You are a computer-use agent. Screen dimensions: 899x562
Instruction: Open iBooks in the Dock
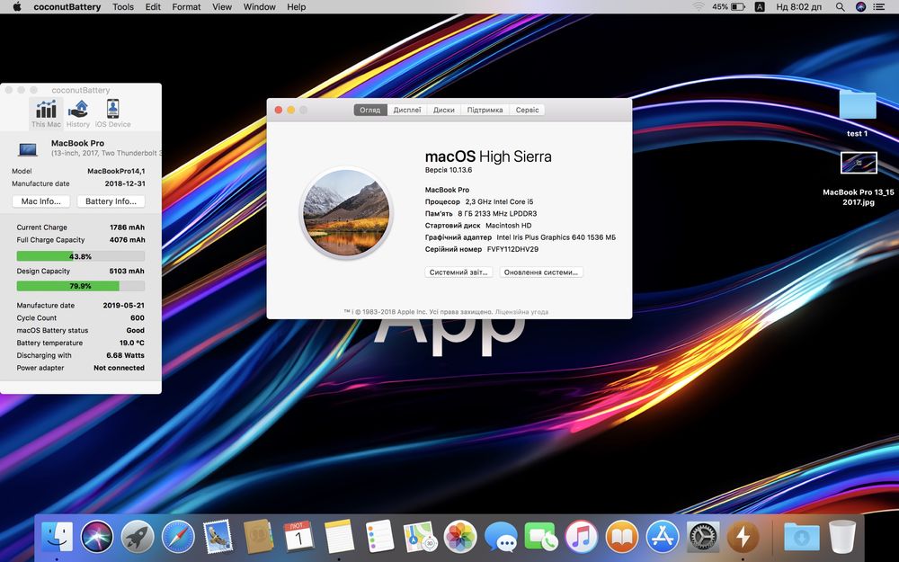coord(621,538)
